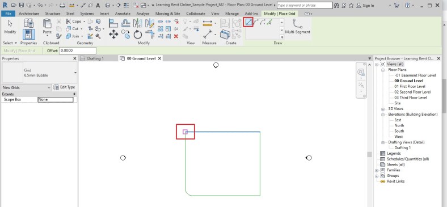Click the Print icon in quick access toolbar

[62, 5]
